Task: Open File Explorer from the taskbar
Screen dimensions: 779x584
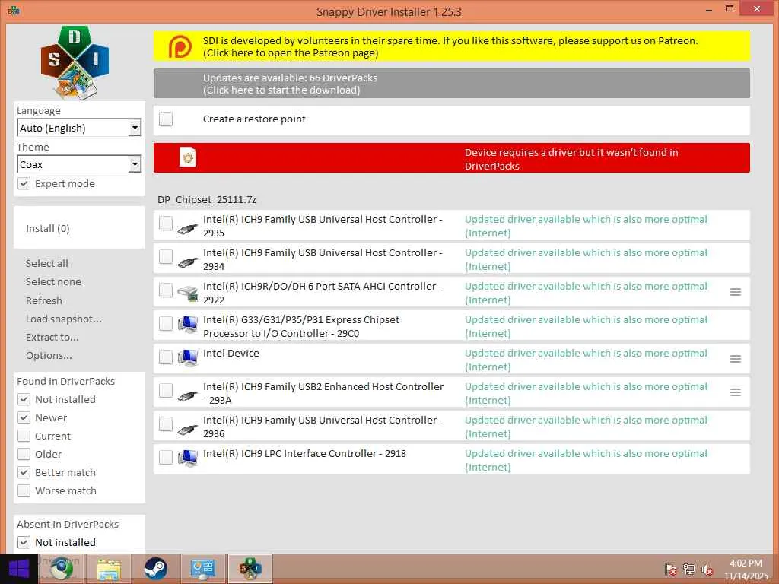Action: click(108, 569)
